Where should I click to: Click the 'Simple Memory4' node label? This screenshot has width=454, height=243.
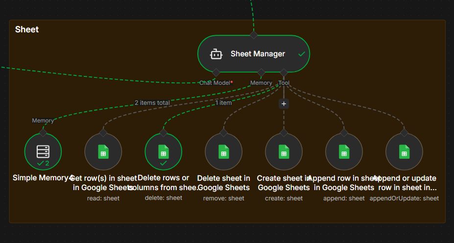[x=43, y=178]
